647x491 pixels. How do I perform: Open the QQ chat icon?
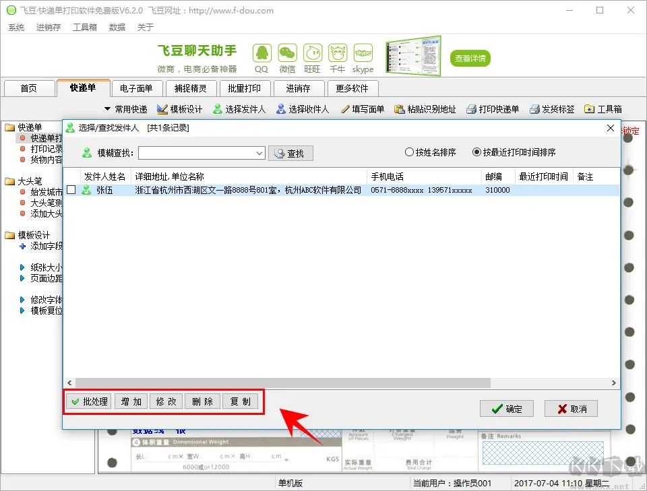(x=261, y=53)
